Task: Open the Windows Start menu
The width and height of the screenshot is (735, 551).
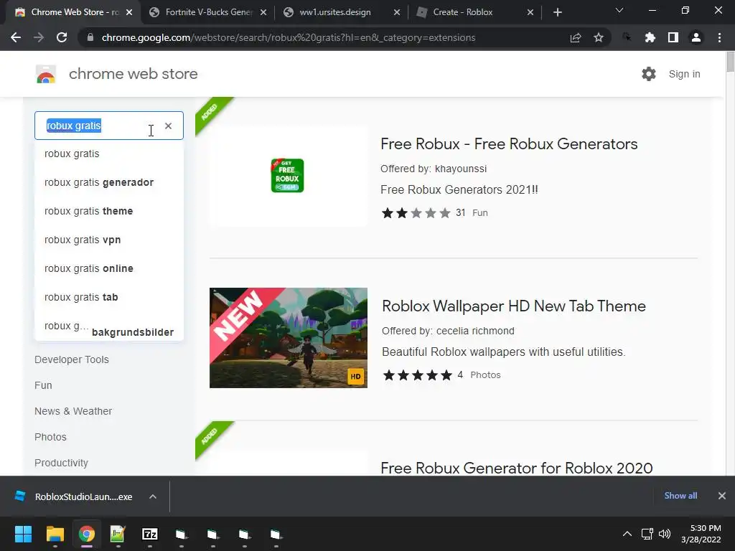Action: pyautogui.click(x=23, y=534)
